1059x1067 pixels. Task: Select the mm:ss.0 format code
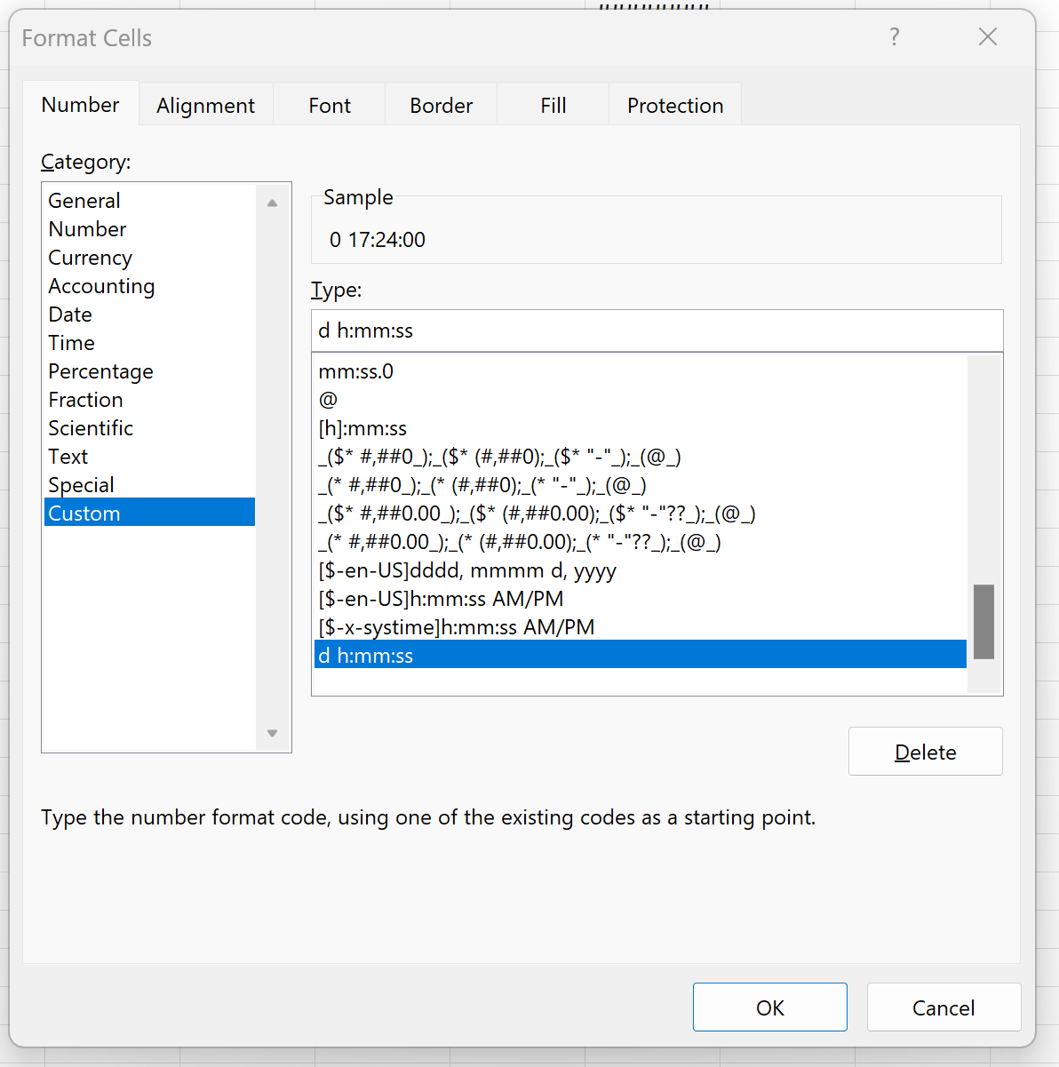[355, 371]
